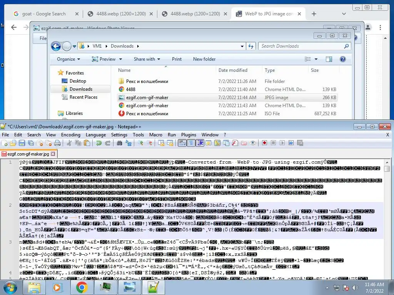Viewport: 394px width, 295px height.
Task: Click New folder button in Explorer
Action: click(204, 59)
